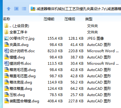Click the 41.4 KB compressed size value
121x108 pixels.
click(x=77, y=45)
